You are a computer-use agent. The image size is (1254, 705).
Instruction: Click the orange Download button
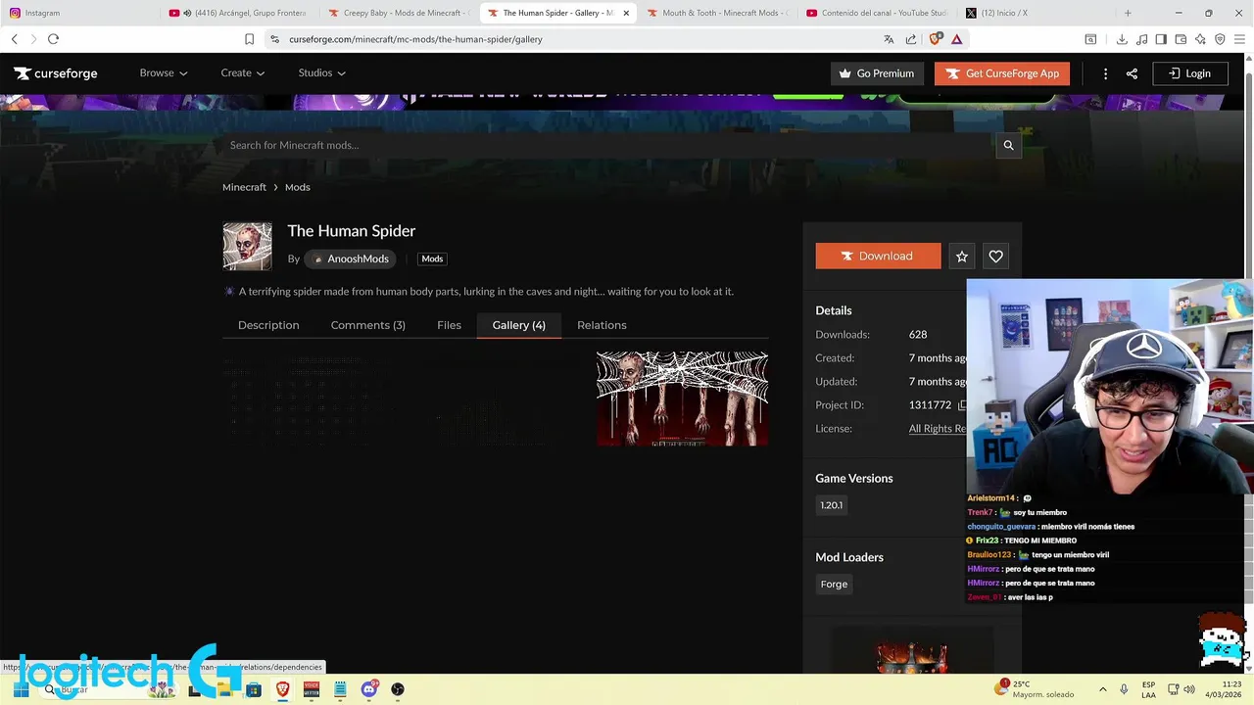pyautogui.click(x=878, y=257)
